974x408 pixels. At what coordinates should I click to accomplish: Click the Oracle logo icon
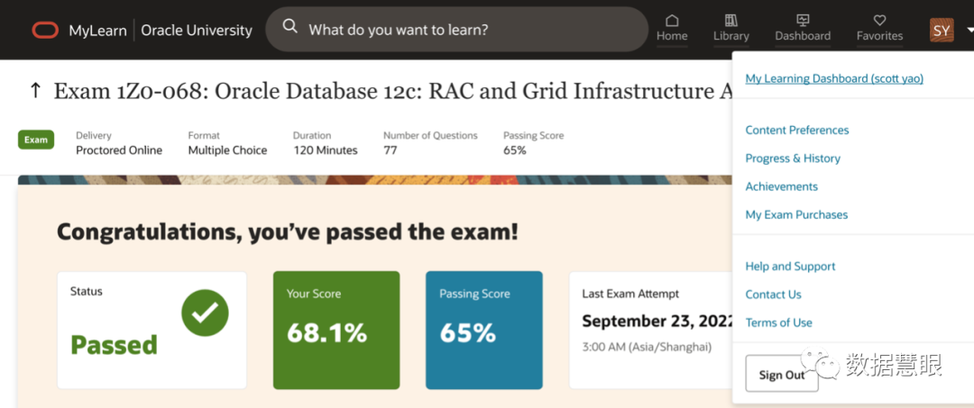point(45,30)
